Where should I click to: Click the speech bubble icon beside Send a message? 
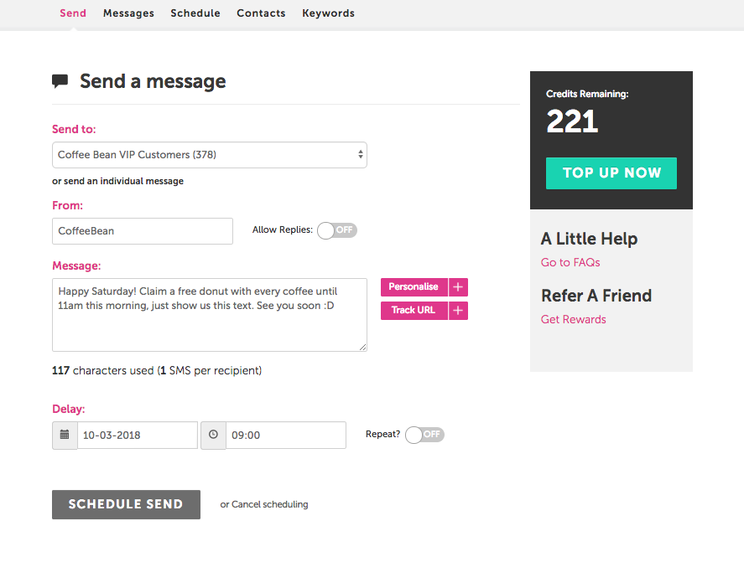pyautogui.click(x=60, y=81)
